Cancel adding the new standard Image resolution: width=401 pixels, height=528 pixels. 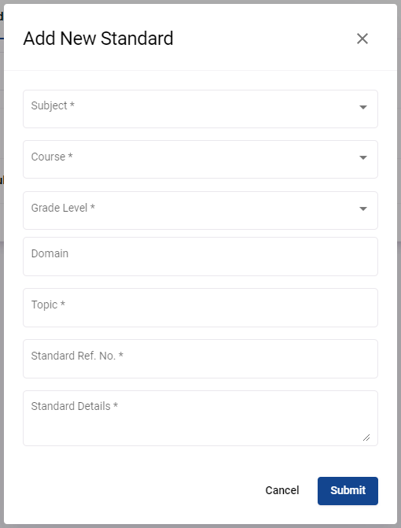click(282, 490)
